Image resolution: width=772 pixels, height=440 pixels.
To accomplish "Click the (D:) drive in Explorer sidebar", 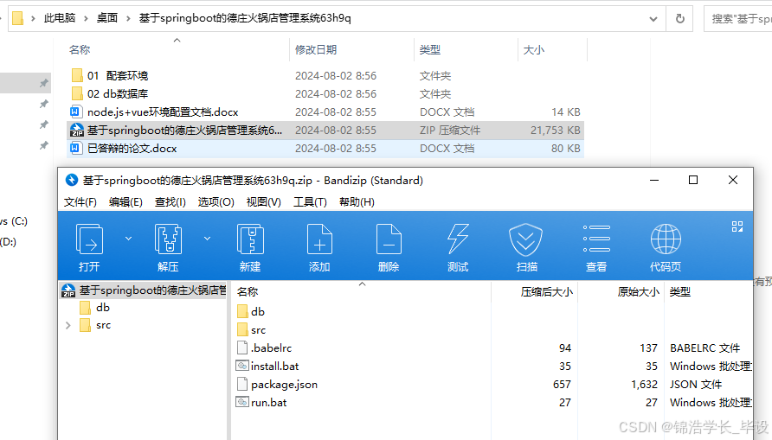I will (x=9, y=242).
